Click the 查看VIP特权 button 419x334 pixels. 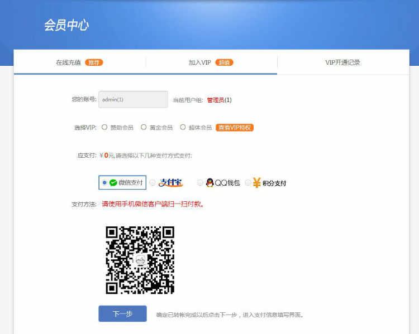click(234, 128)
